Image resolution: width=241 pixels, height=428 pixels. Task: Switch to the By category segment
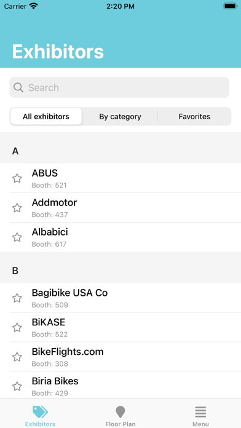120,117
